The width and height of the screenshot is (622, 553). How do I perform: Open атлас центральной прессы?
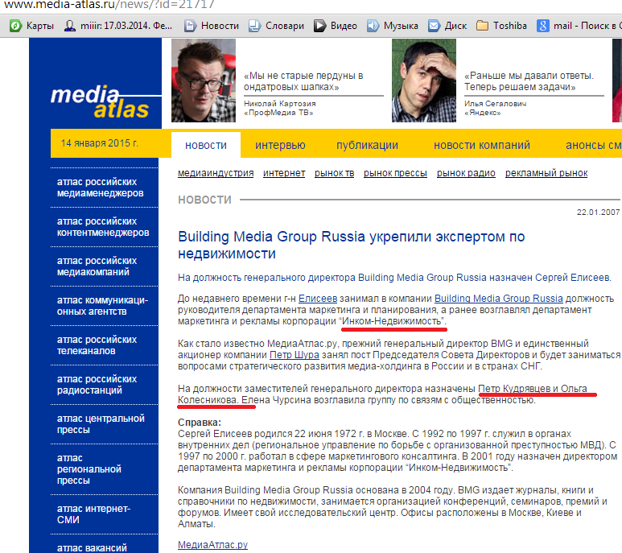tap(101, 424)
